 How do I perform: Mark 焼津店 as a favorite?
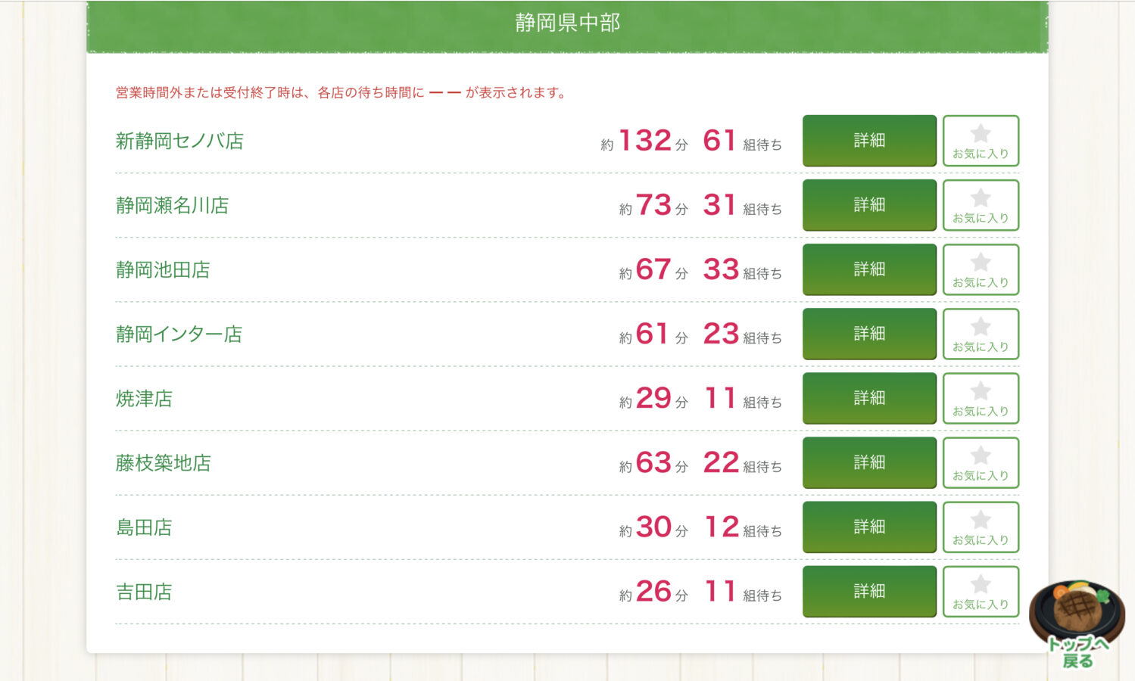point(981,398)
